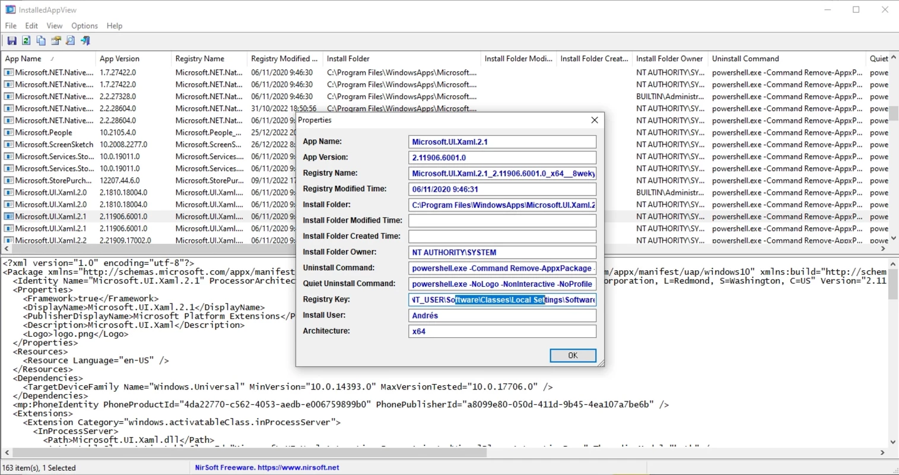Click the Install User field showing Andrés
Screen dimensions: 899x475
click(502, 315)
